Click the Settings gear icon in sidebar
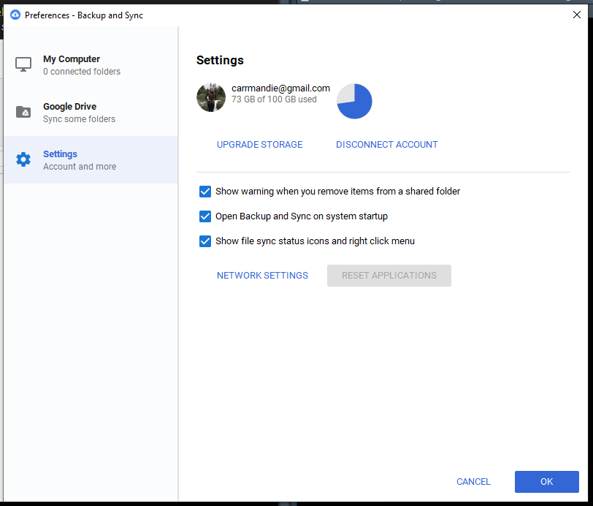The width and height of the screenshot is (593, 506). 23,160
